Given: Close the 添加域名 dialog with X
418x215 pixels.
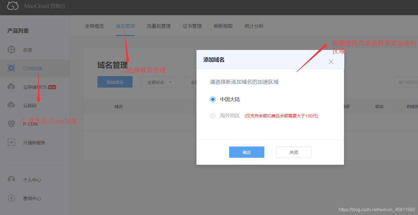Looking at the screenshot, I should click(x=331, y=62).
